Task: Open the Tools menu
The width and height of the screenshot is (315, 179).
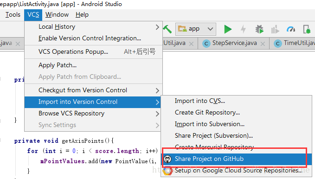Action: tap(13, 15)
